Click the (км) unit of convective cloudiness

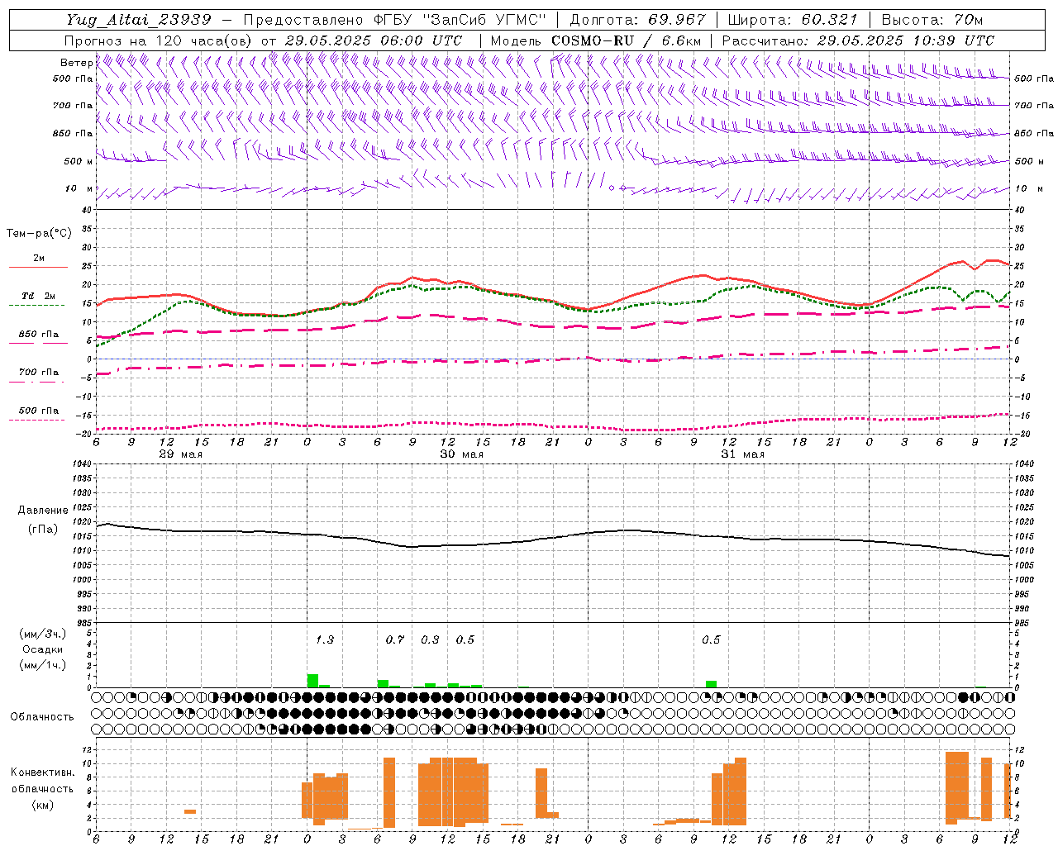click(42, 805)
